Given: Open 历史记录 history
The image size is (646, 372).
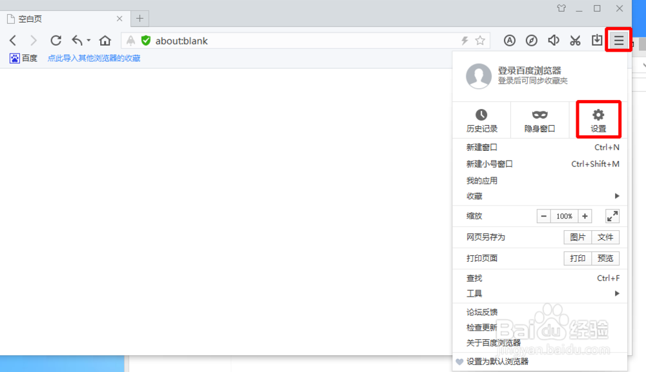Looking at the screenshot, I should [482, 121].
